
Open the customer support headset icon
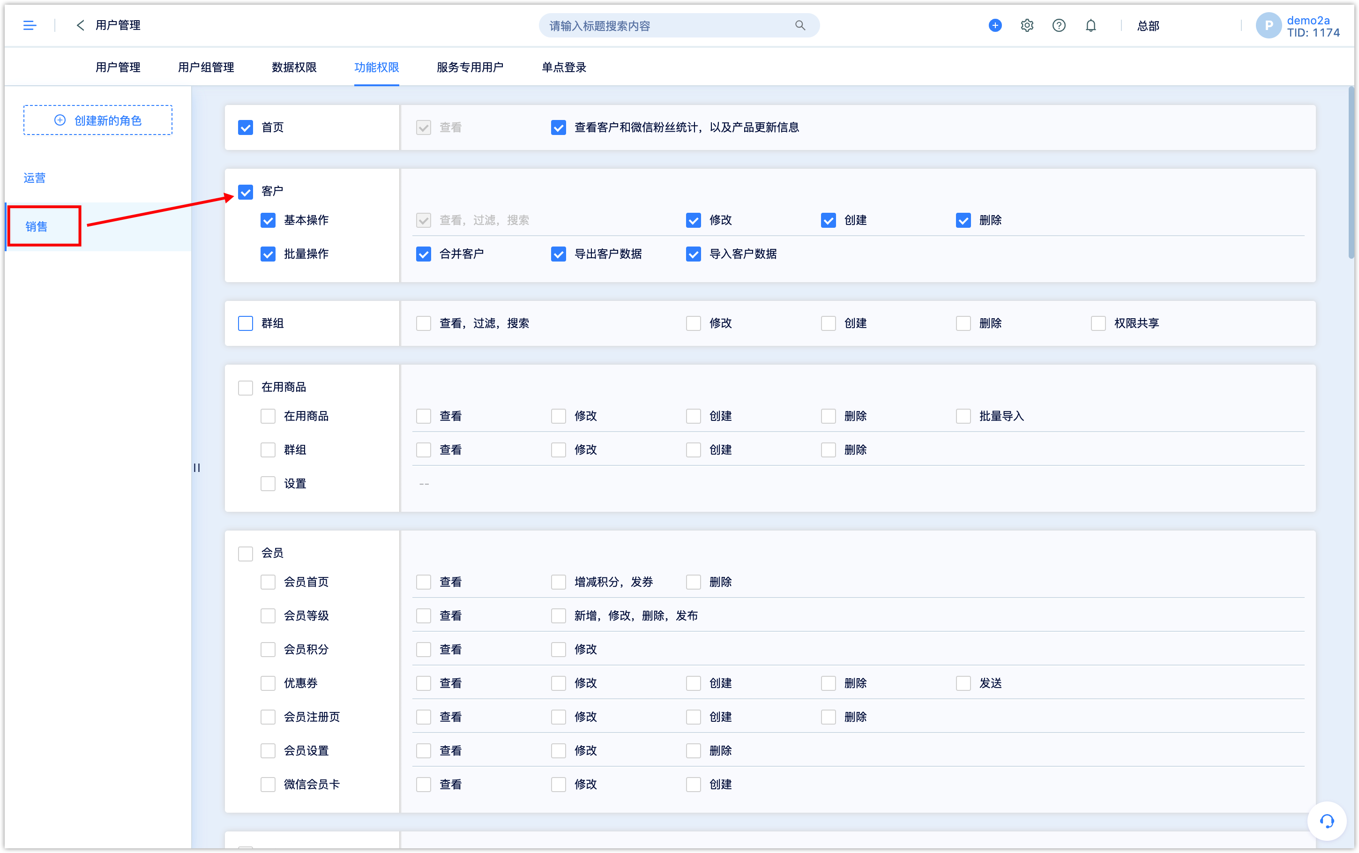(x=1326, y=821)
